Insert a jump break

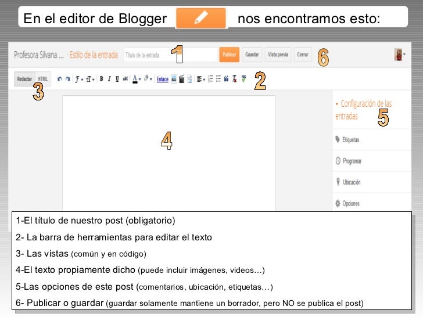click(189, 79)
